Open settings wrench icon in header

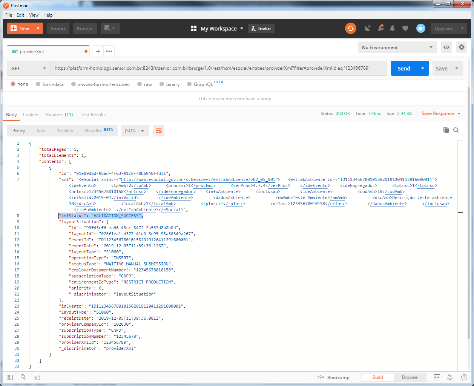click(381, 28)
